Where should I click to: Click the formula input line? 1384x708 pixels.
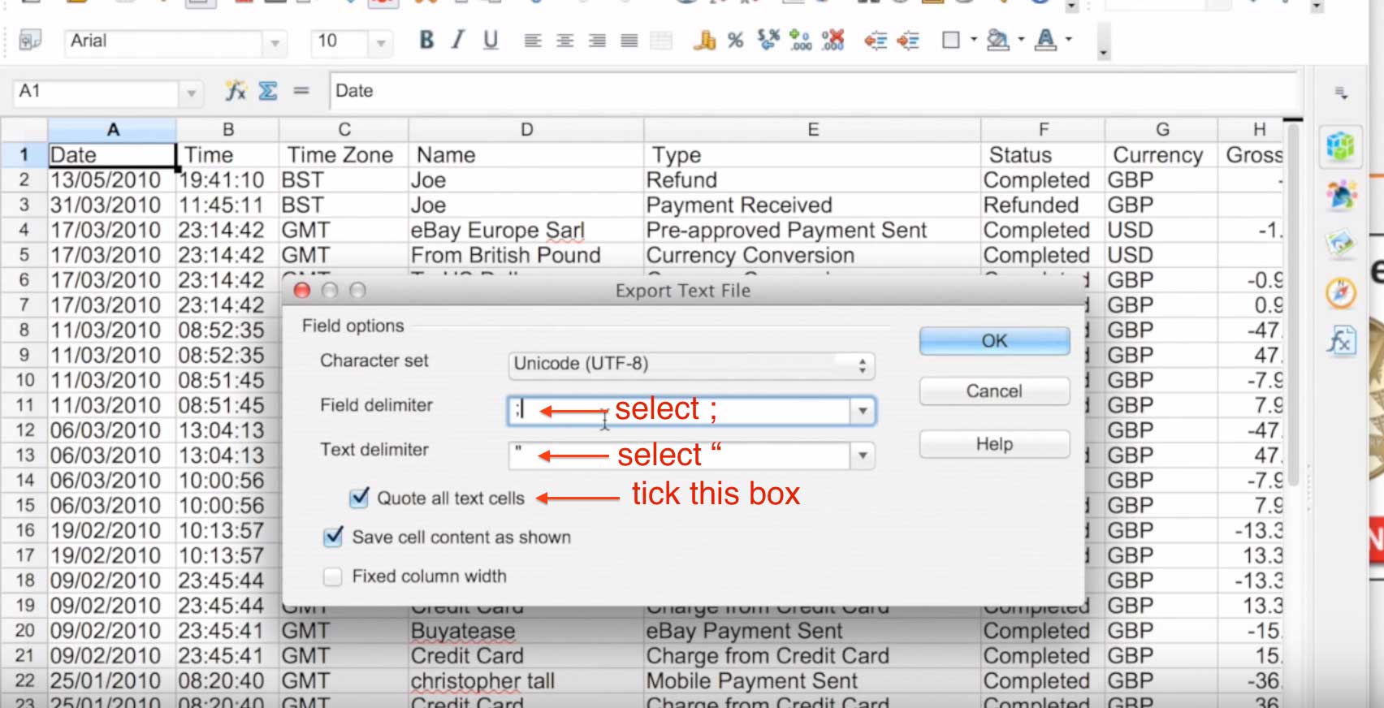(x=812, y=91)
